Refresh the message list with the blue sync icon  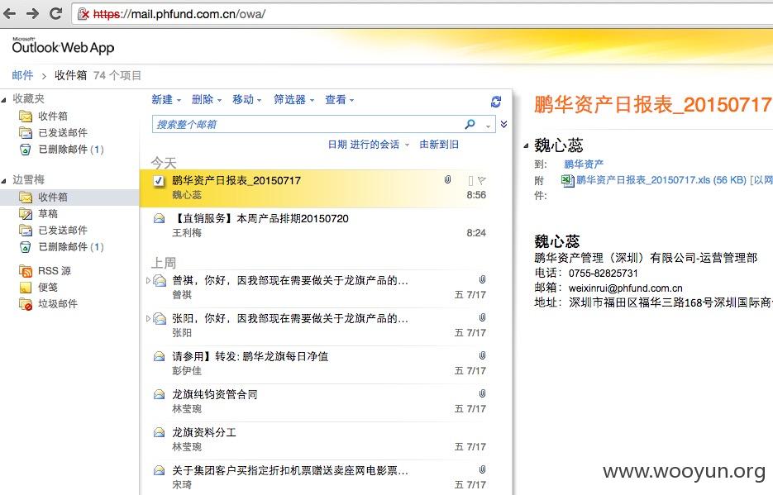pyautogui.click(x=496, y=102)
